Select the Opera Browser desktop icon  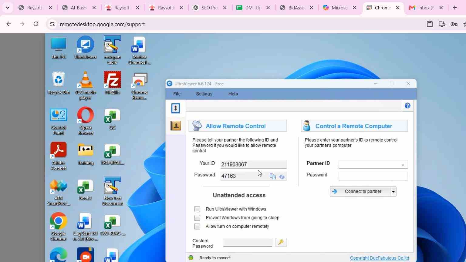[85, 121]
